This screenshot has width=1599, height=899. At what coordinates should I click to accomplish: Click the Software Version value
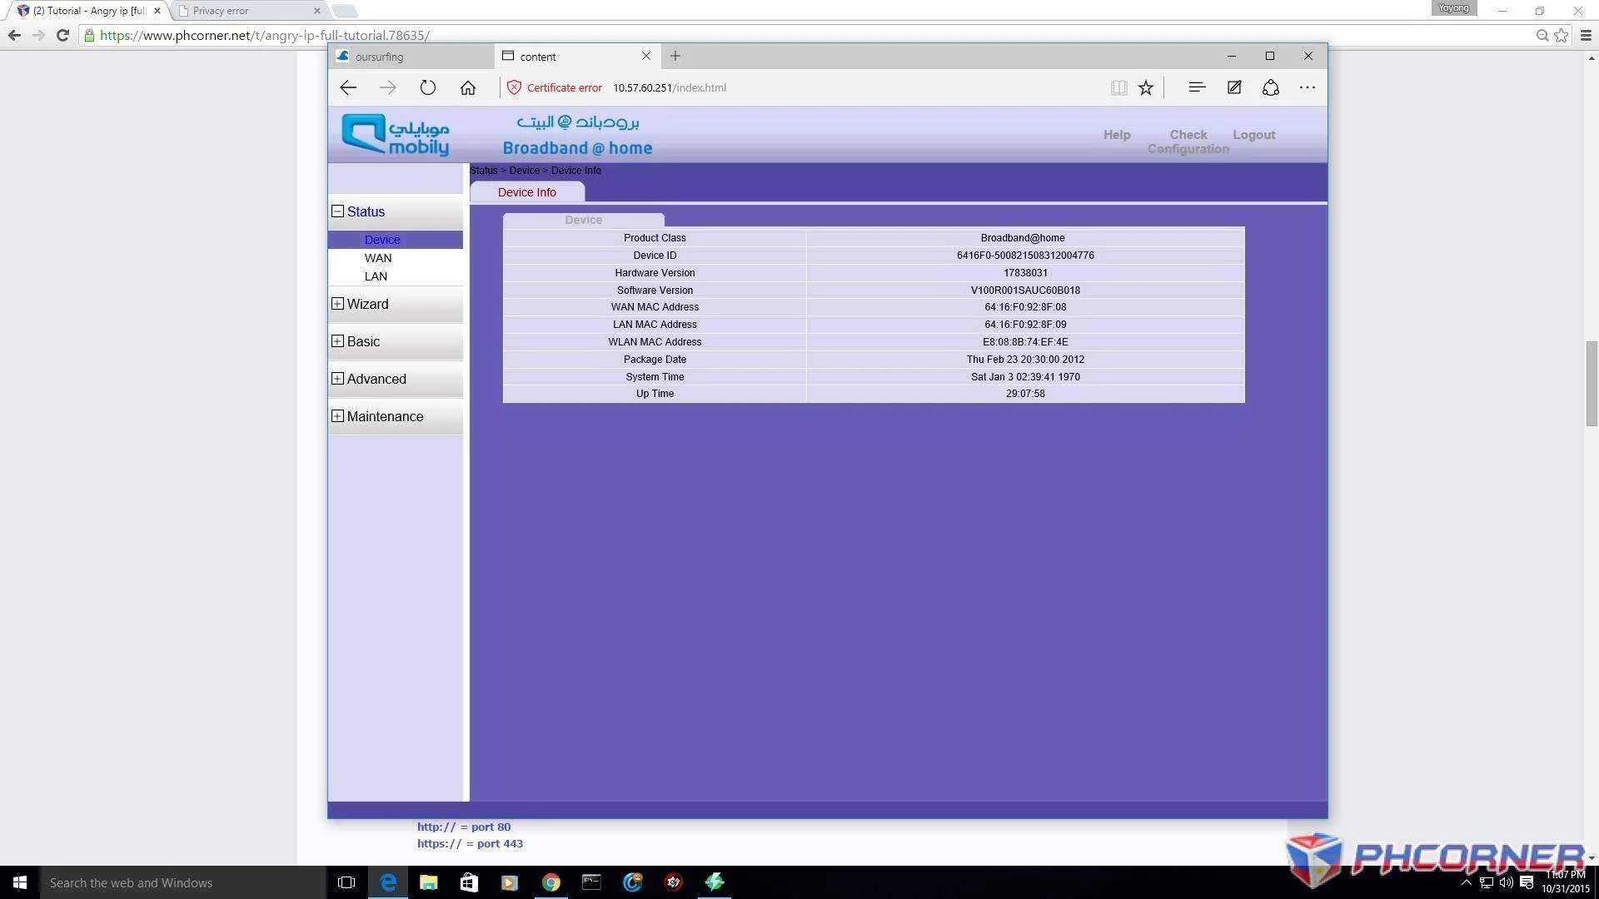pyautogui.click(x=1025, y=291)
